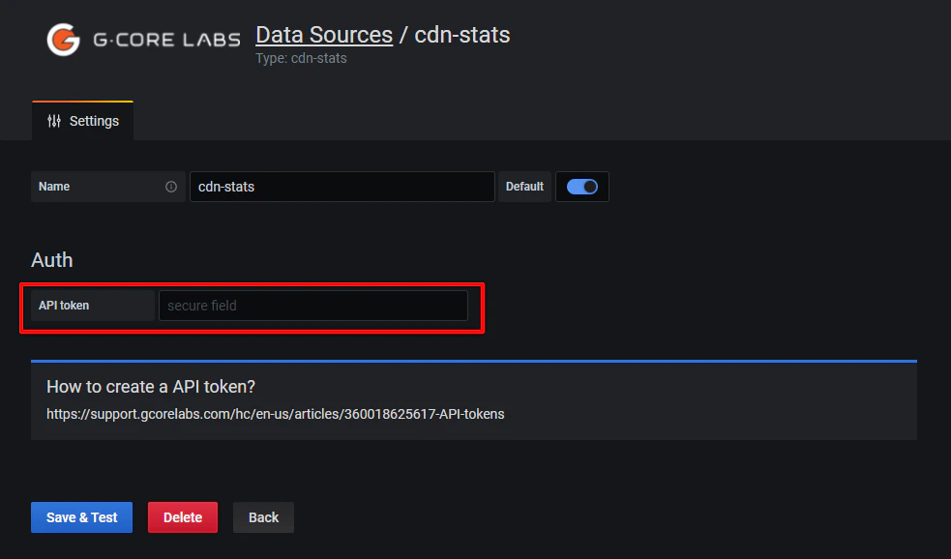Click the sliders icon on the Settings tab

54,120
